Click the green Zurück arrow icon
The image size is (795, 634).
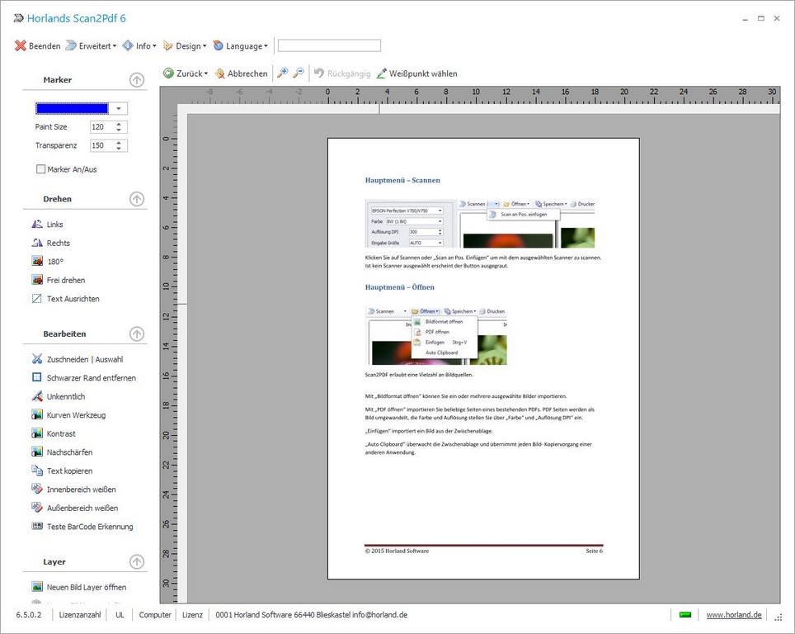[168, 73]
